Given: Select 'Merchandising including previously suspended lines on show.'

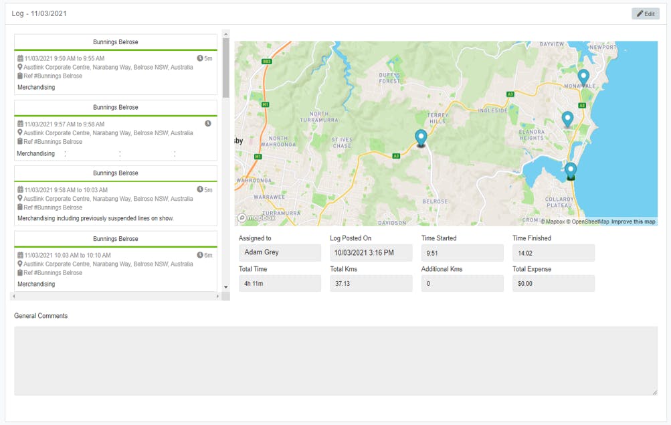Looking at the screenshot, I should click(96, 218).
